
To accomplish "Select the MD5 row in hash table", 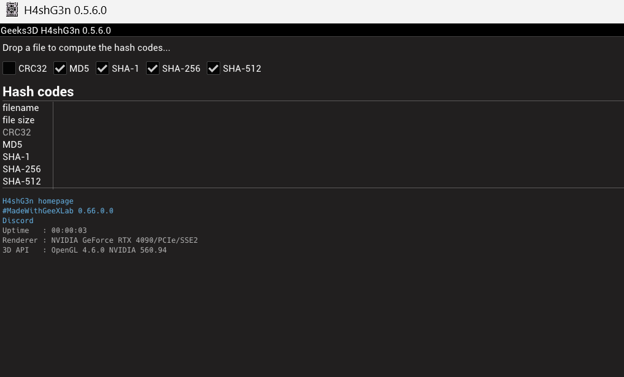I will coord(12,145).
